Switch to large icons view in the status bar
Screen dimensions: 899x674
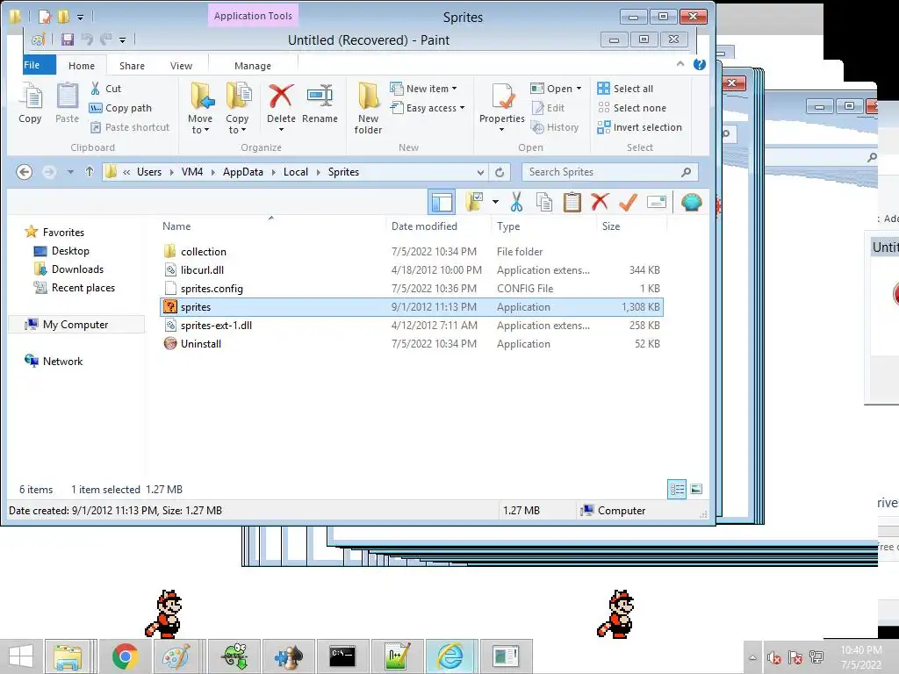696,490
